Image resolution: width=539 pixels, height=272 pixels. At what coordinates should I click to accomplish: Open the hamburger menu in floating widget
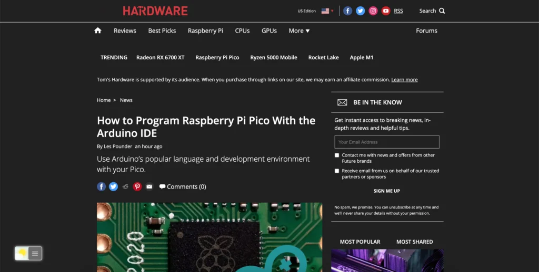tap(35, 254)
